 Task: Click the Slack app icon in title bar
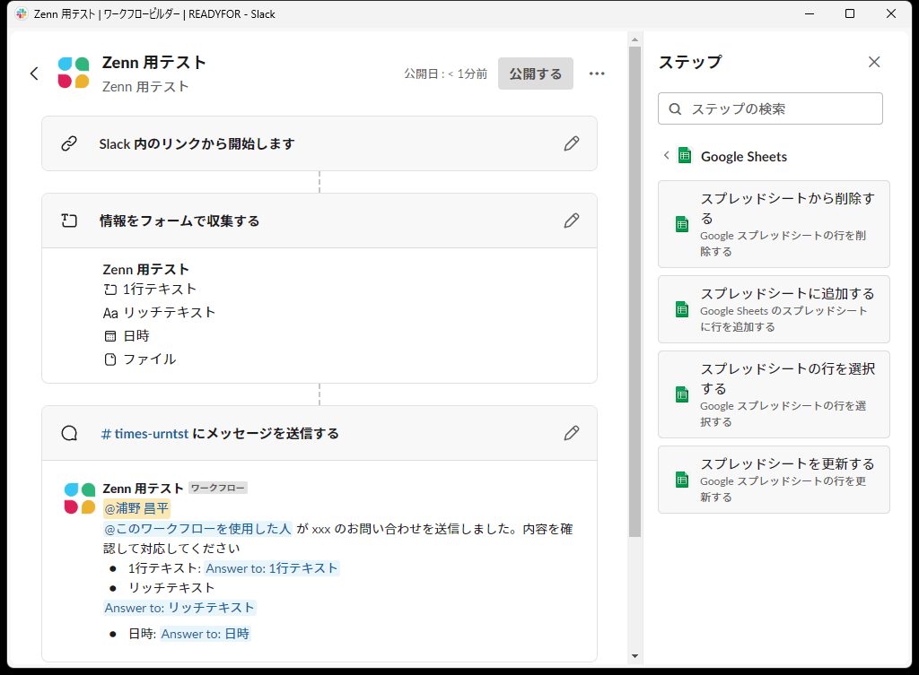22,13
